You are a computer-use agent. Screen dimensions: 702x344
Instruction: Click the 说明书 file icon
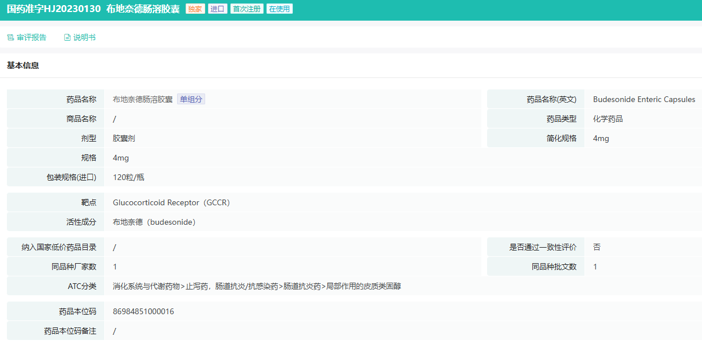tap(67, 38)
